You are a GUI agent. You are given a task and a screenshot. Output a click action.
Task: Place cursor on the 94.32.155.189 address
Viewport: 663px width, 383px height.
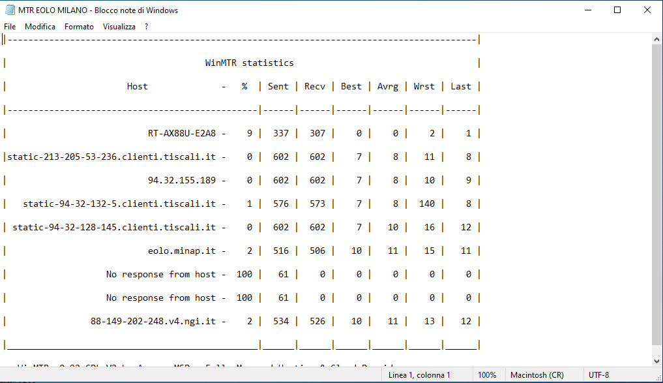[x=181, y=180]
